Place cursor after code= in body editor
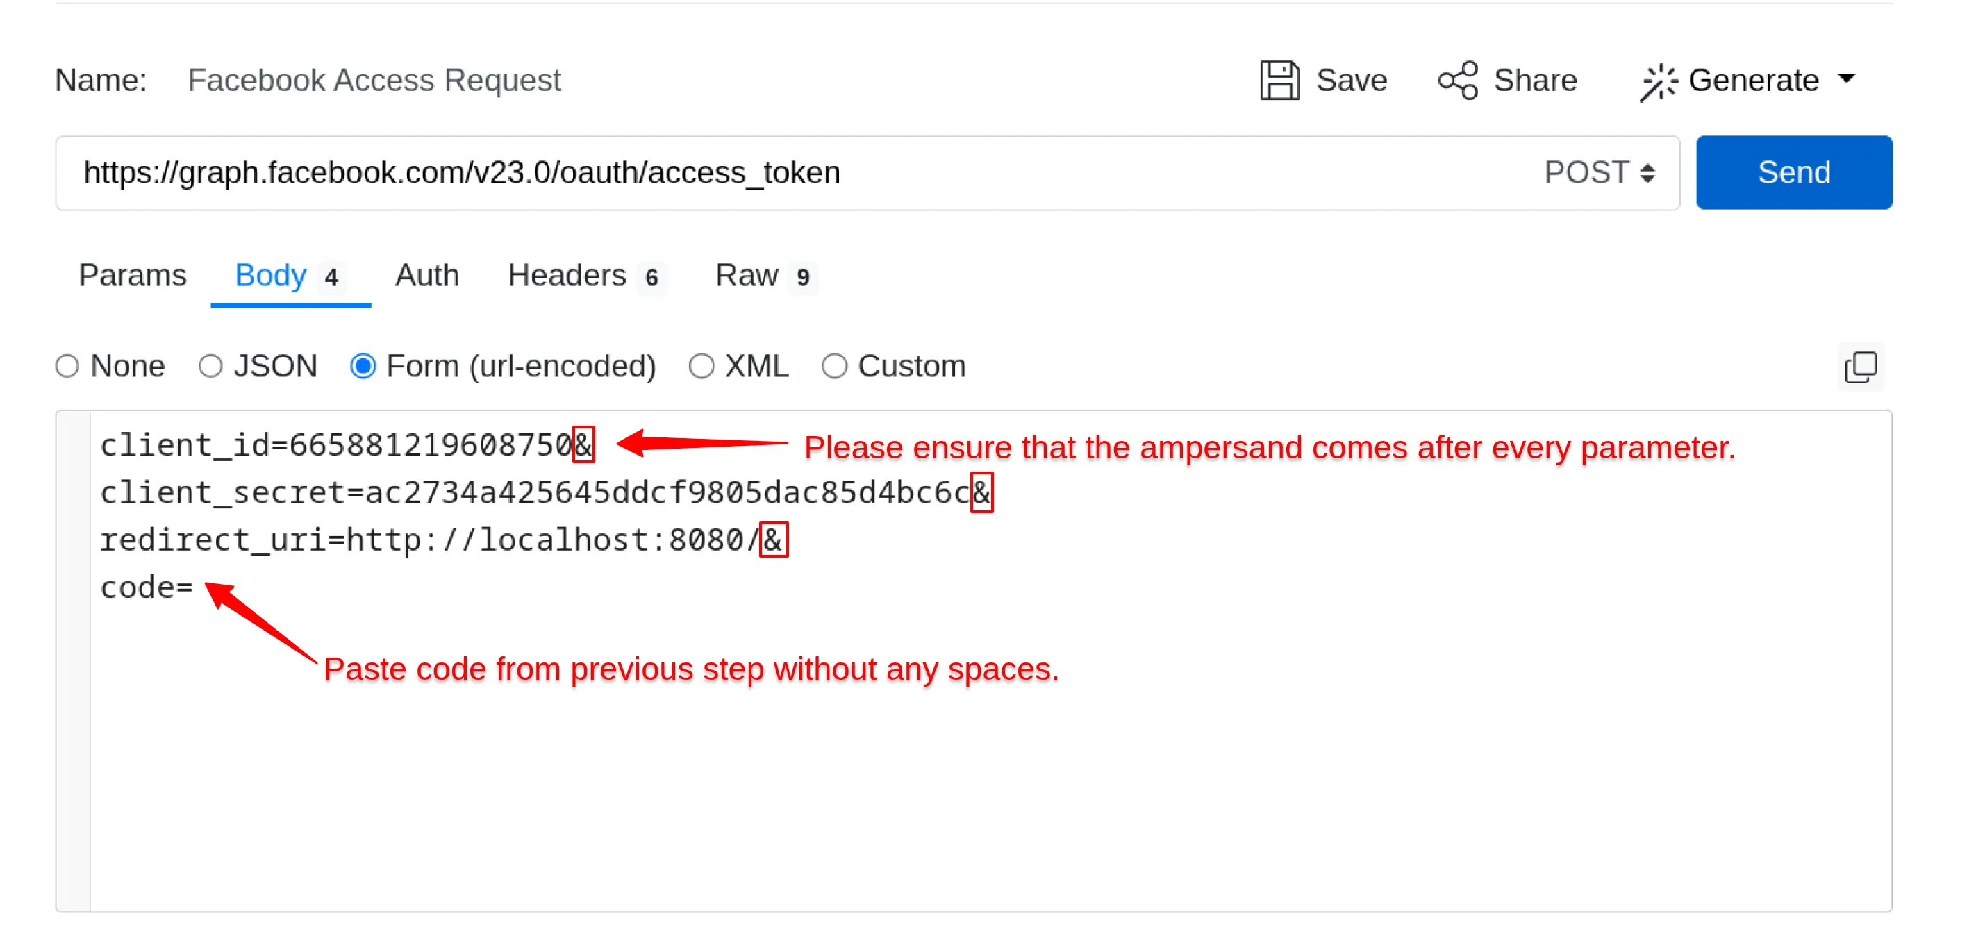This screenshot has height=943, width=1985. pos(197,587)
